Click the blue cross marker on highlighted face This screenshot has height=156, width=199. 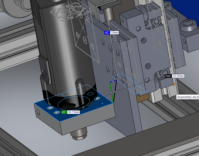click(x=103, y=103)
